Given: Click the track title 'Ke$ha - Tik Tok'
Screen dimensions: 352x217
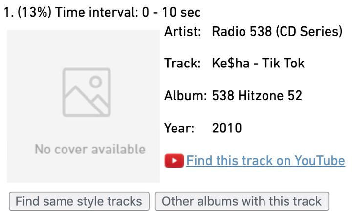Looking at the screenshot, I should coord(258,64).
